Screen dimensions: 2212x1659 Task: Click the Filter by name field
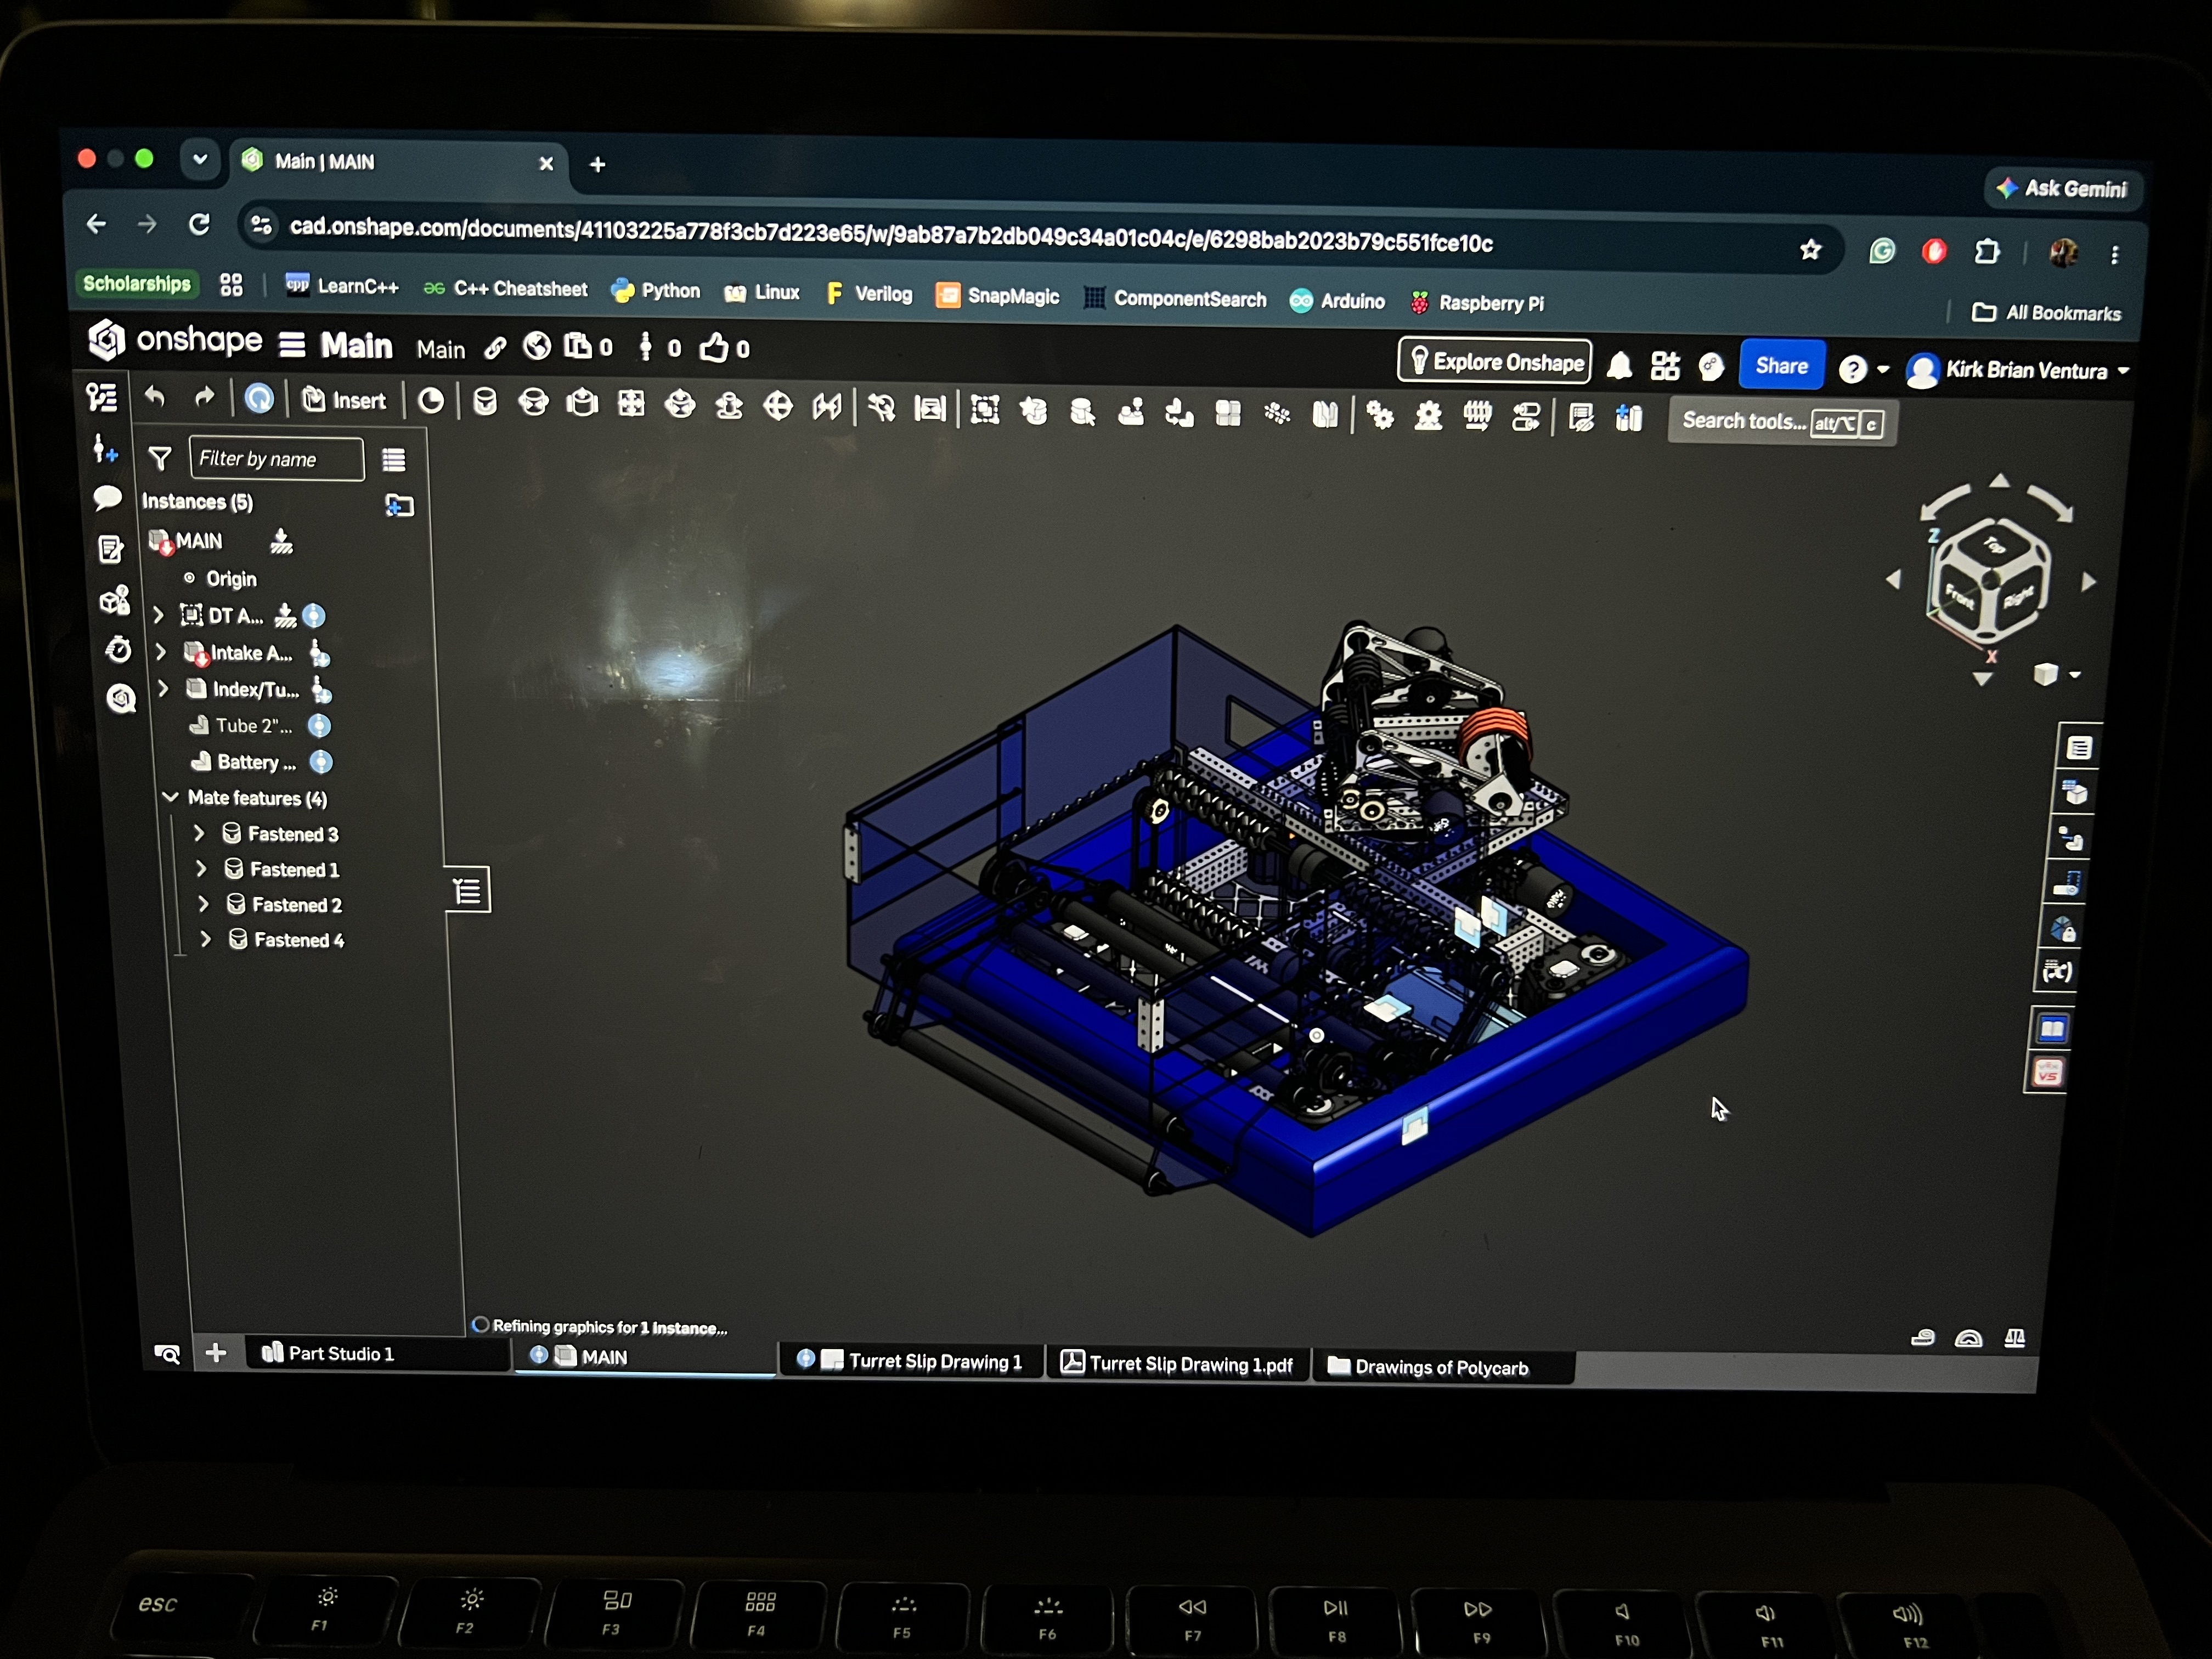(x=276, y=459)
